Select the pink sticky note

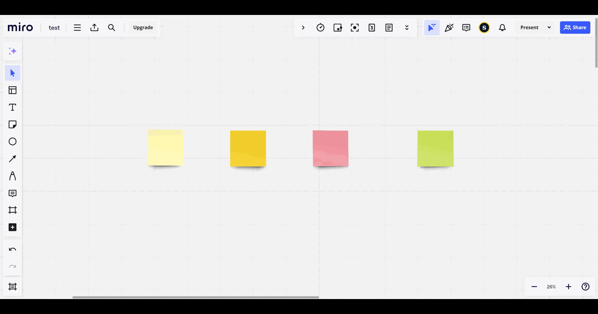click(x=330, y=149)
